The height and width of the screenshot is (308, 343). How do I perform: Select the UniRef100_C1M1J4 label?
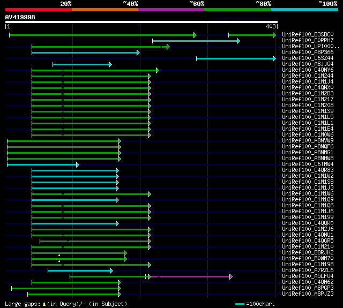point(308,82)
